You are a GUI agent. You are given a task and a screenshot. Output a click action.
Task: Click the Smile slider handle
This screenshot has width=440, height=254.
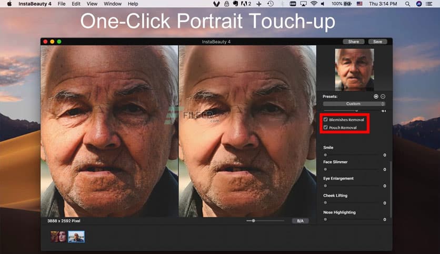[325, 155]
